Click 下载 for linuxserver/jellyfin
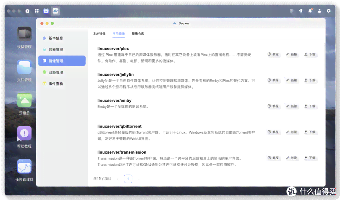340x200 pixels. (310, 80)
